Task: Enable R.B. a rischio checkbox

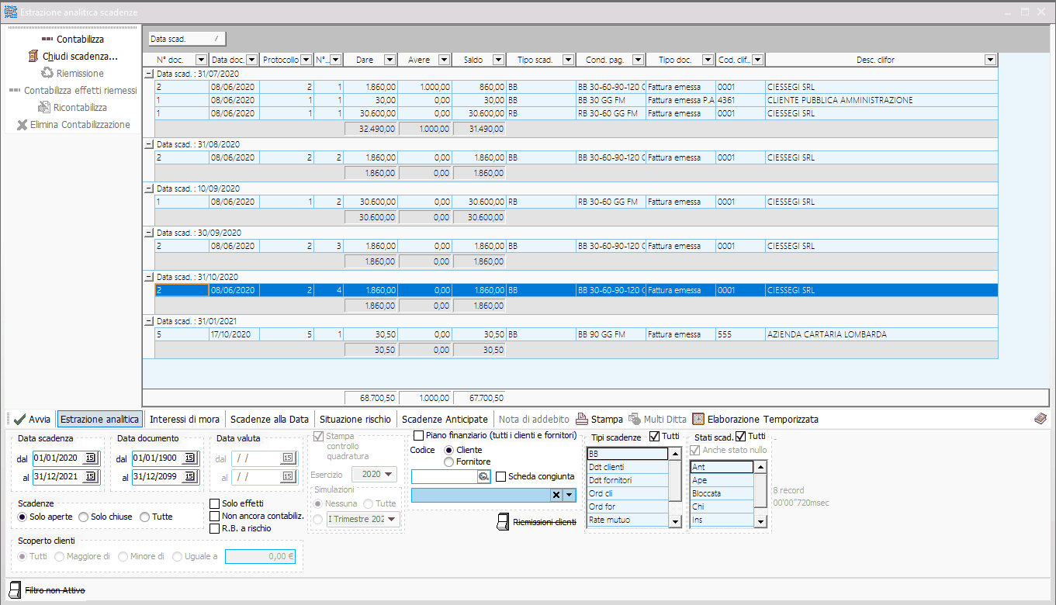Action: coord(215,528)
